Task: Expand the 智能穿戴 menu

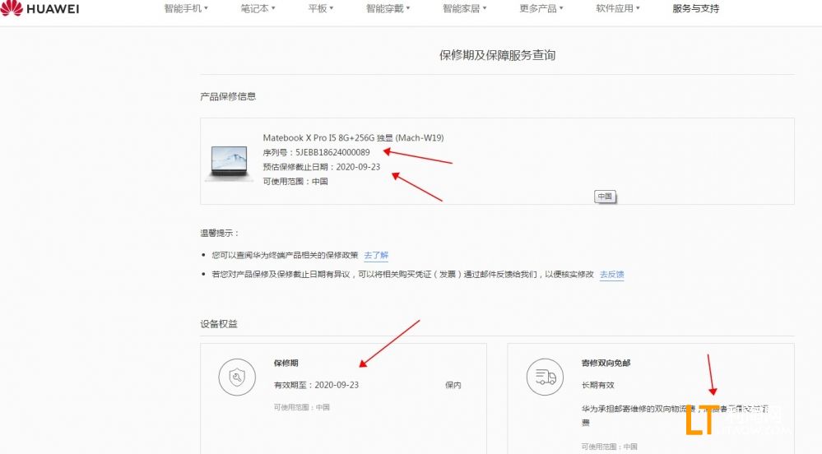Action: pyautogui.click(x=388, y=8)
